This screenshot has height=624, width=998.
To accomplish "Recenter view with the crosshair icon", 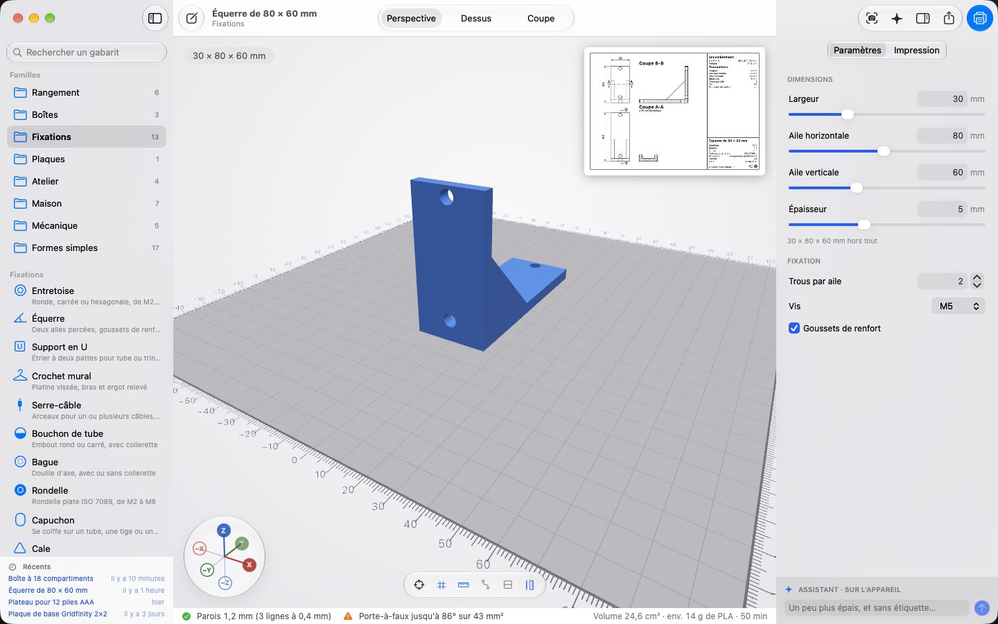I will (419, 585).
